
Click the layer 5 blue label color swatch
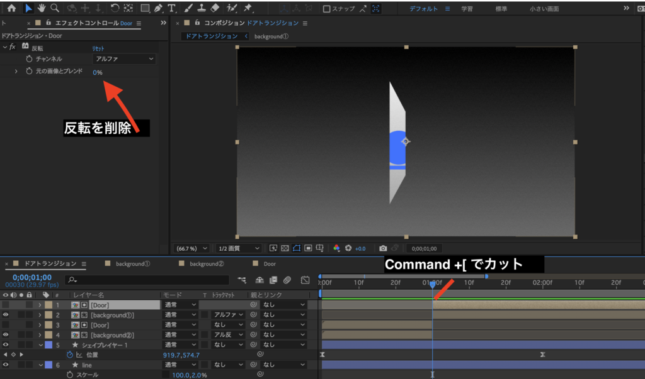(x=49, y=344)
